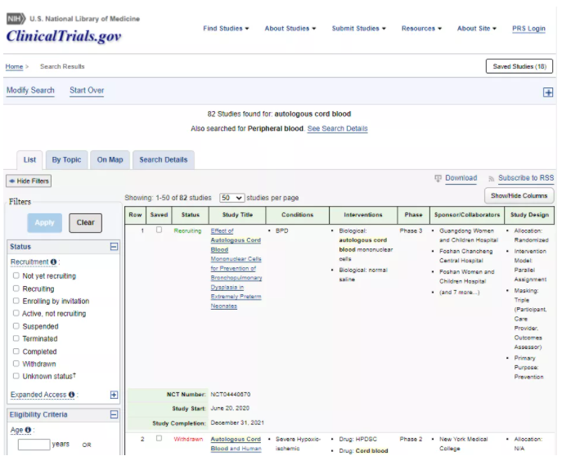Screen dimensions: 562x465
Task: Check the Terminated filter
Action: tap(16, 338)
